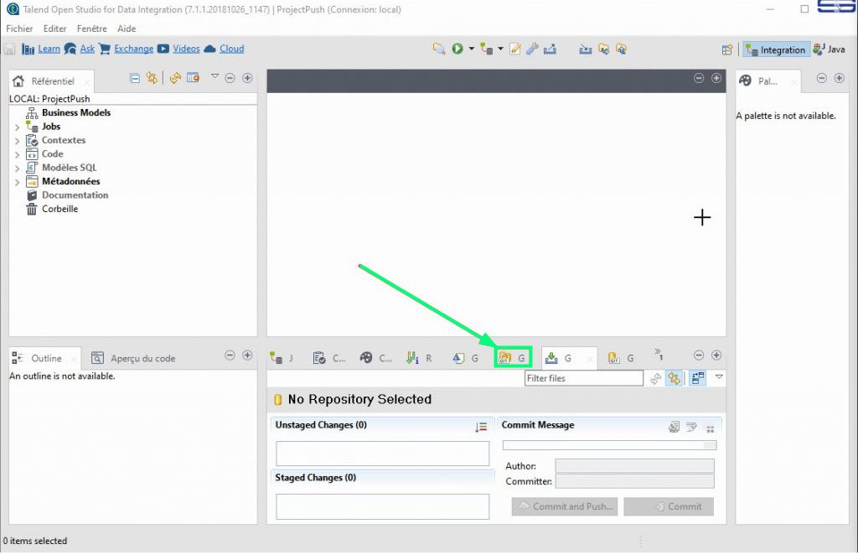Viewport: 858px width, 555px height.
Task: Open the Git Staging view menu triangle
Action: [x=719, y=376]
